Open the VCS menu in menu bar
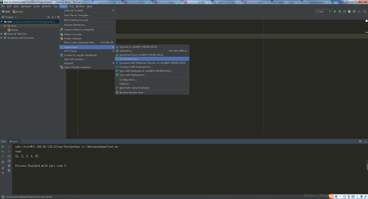 pyautogui.click(x=71, y=6)
